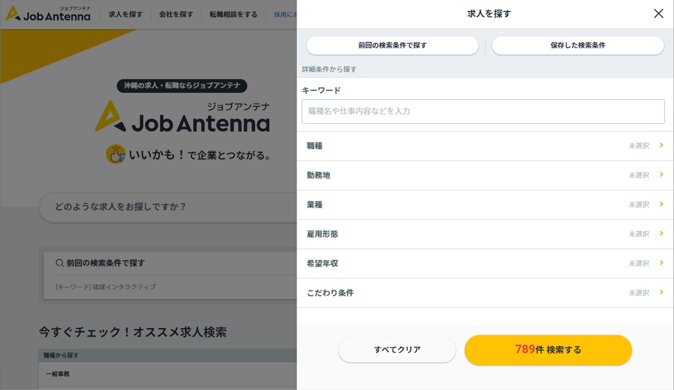The height and width of the screenshot is (390, 674).
Task: Click the thumbs-up いいかも icon
Action: 115,154
